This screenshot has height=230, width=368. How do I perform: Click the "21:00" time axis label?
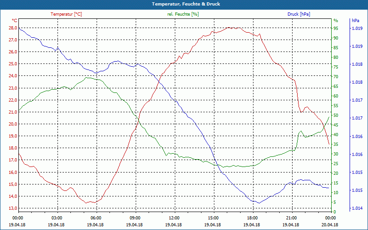[x=291, y=218]
